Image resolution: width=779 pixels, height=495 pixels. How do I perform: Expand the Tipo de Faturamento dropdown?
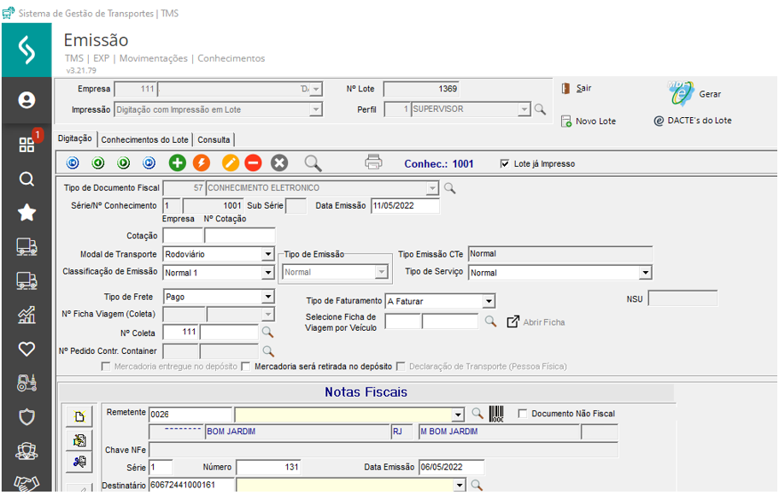489,301
